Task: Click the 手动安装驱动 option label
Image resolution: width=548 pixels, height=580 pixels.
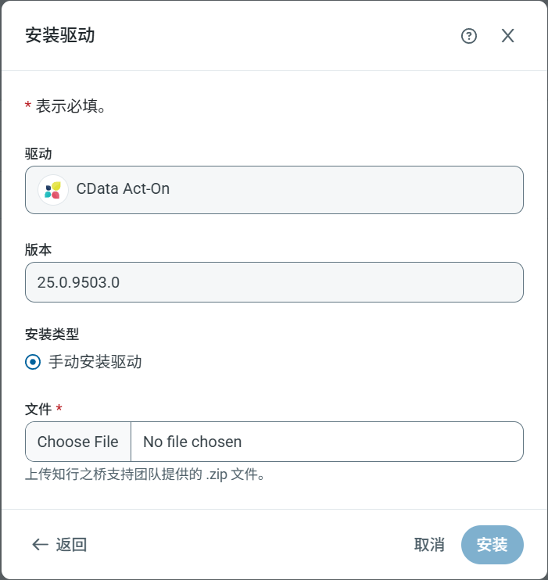Action: (95, 362)
